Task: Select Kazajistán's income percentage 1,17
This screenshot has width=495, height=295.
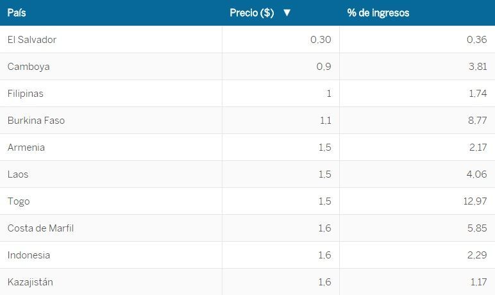Action: pyautogui.click(x=477, y=282)
